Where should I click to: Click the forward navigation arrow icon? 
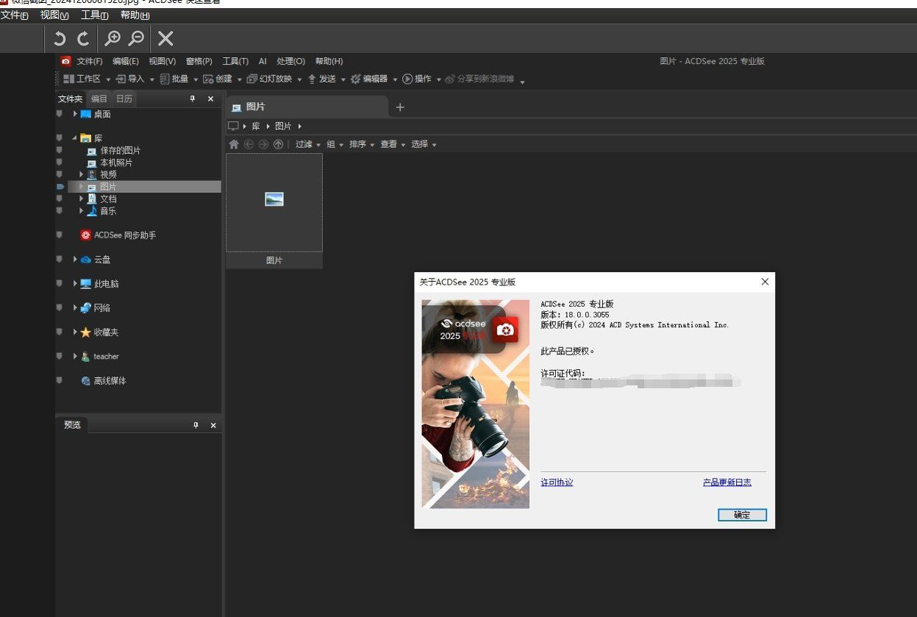pyautogui.click(x=263, y=144)
